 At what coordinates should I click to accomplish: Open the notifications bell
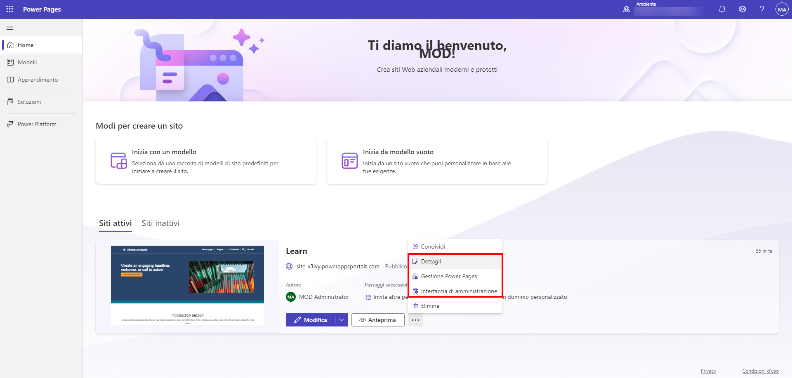[x=722, y=9]
